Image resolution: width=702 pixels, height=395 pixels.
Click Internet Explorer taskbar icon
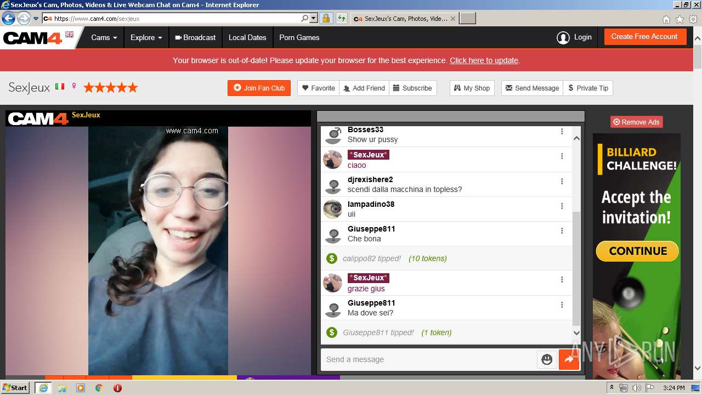(43, 388)
